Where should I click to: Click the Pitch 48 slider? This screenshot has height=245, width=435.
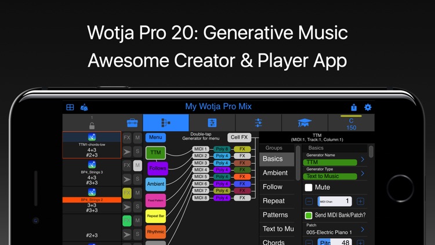335,242
